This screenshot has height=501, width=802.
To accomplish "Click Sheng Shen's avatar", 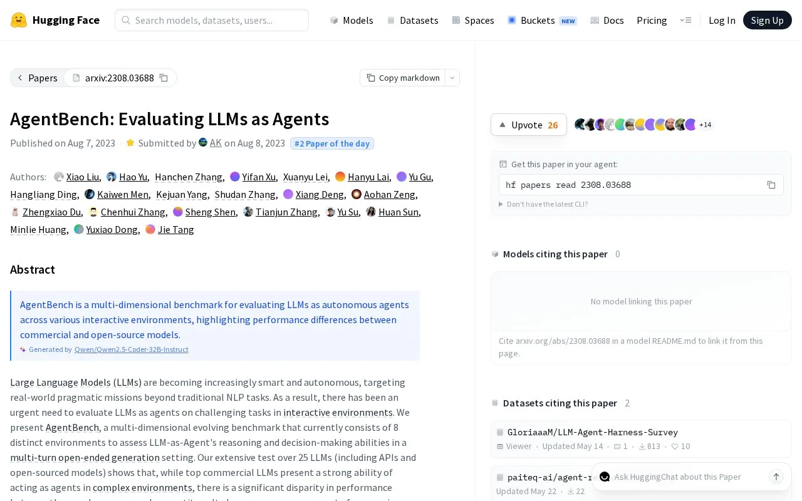I will pos(178,212).
